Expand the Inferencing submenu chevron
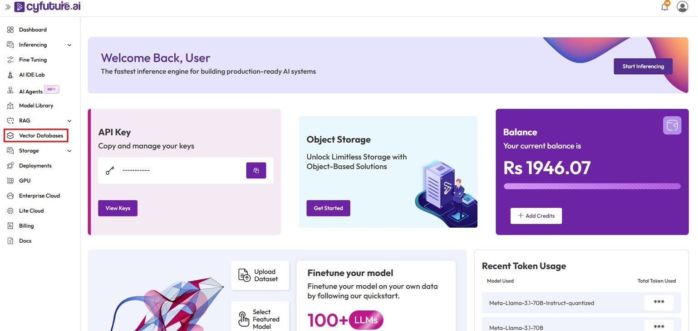Image resolution: width=698 pixels, height=331 pixels. [69, 45]
